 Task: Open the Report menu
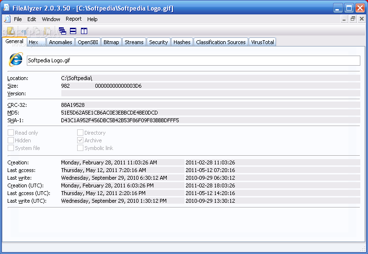[x=73, y=19]
